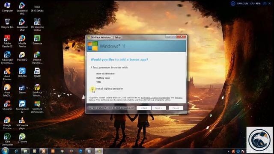Open Advanced SystemCare shortcut
This screenshot has height=154, width=274.
pos(7,58)
